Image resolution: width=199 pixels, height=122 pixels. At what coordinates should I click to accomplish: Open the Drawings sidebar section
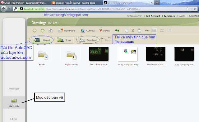pyautogui.click(x=14, y=103)
